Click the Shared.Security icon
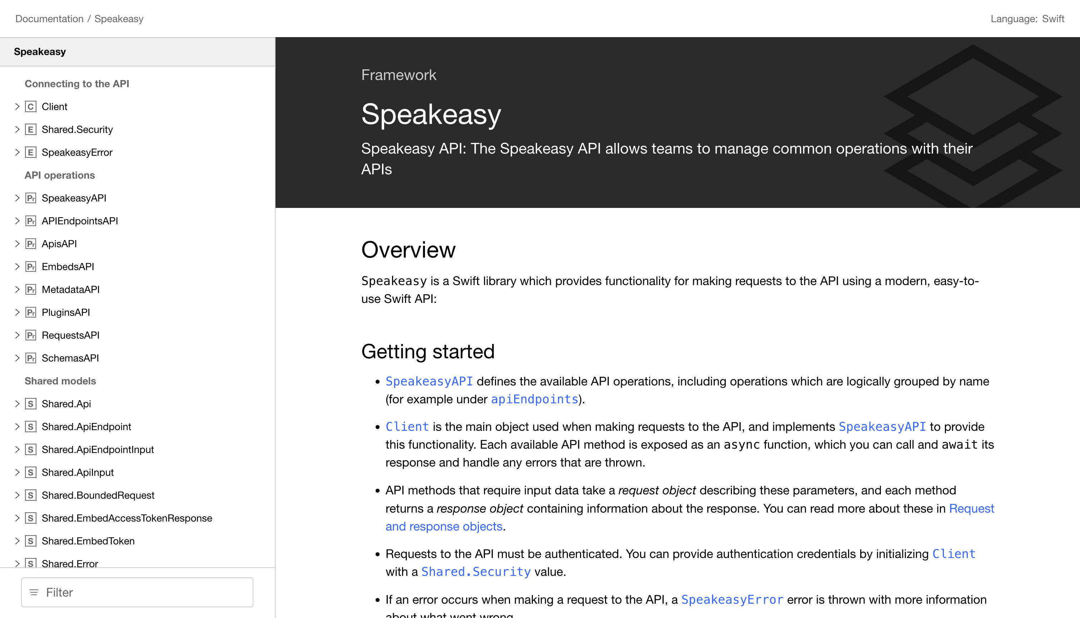Image resolution: width=1080 pixels, height=618 pixels. point(30,129)
